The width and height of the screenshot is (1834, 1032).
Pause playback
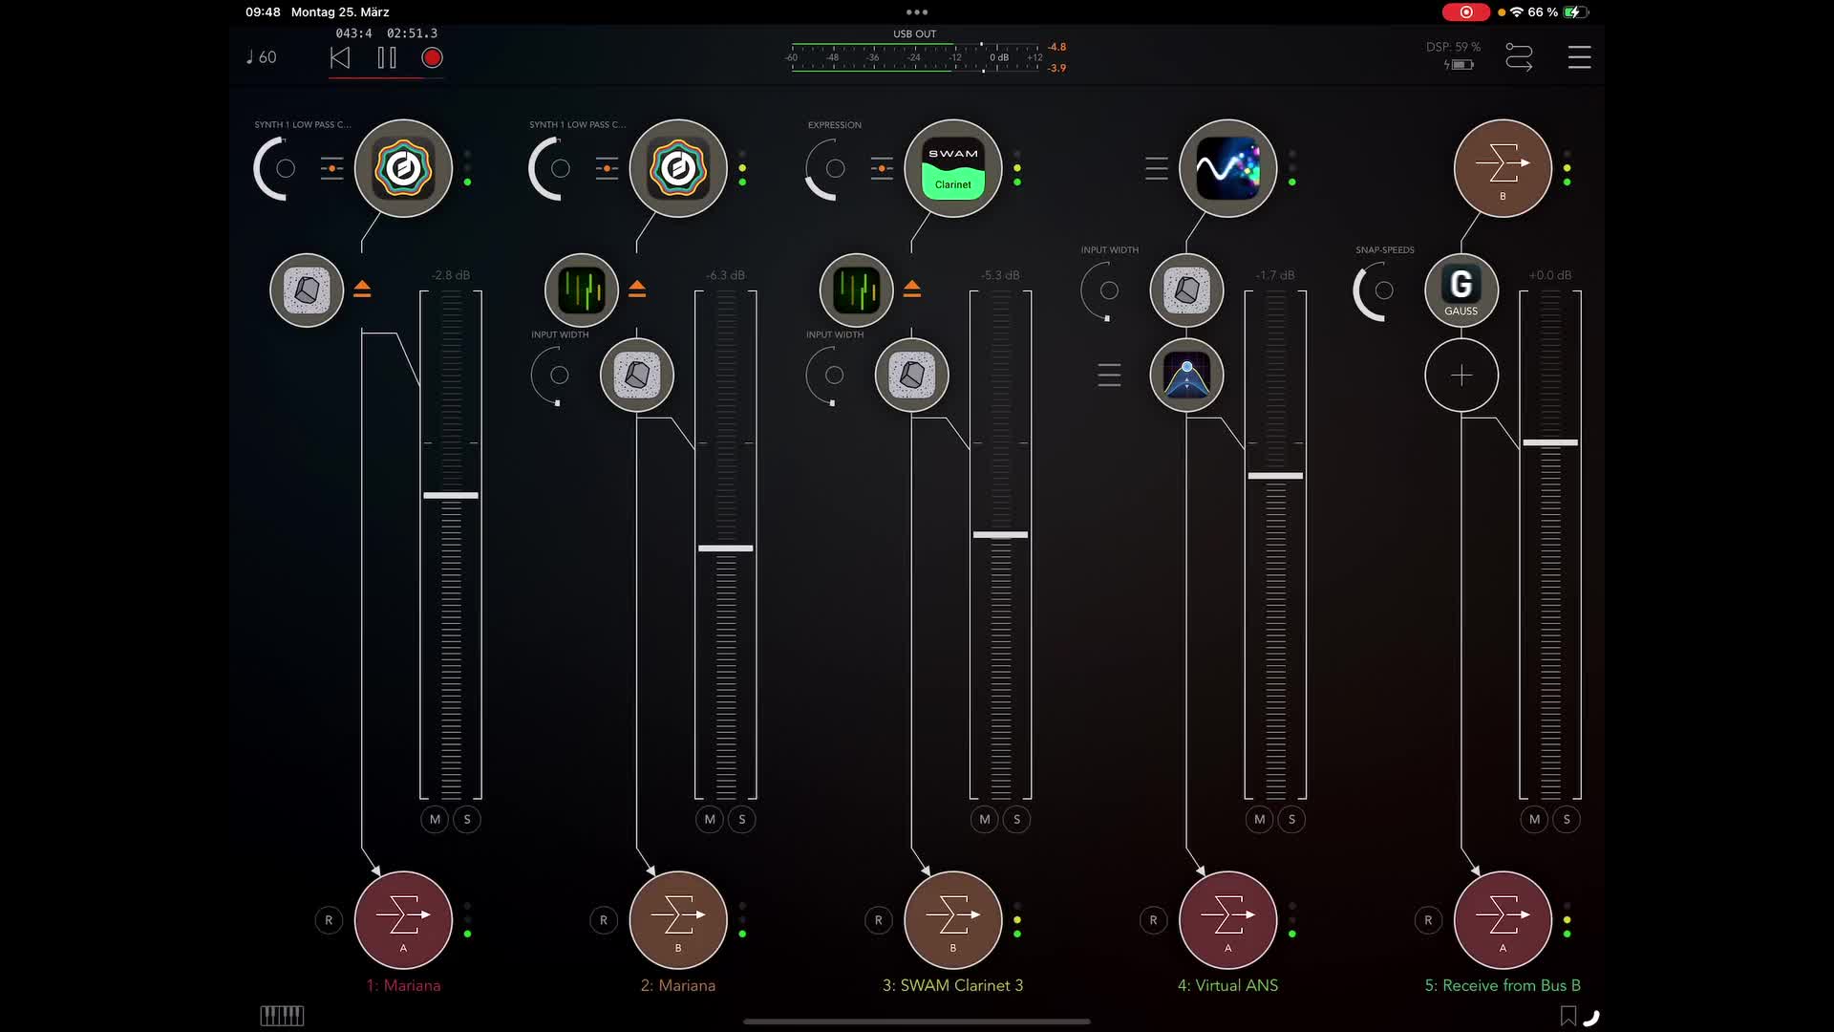pyautogui.click(x=387, y=58)
